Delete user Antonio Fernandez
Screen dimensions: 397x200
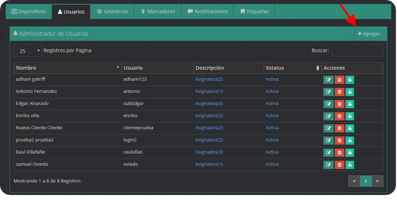coord(339,92)
